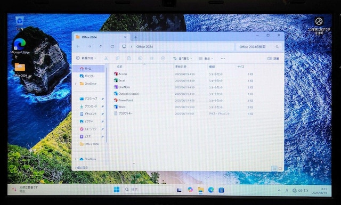
Task: Open the three-dots more options menu
Action: (223, 58)
